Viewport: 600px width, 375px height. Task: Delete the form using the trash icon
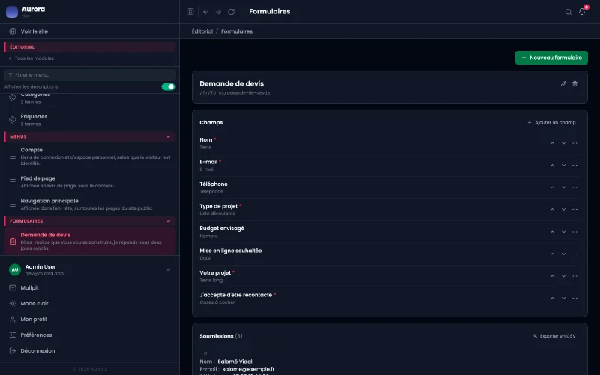574,83
